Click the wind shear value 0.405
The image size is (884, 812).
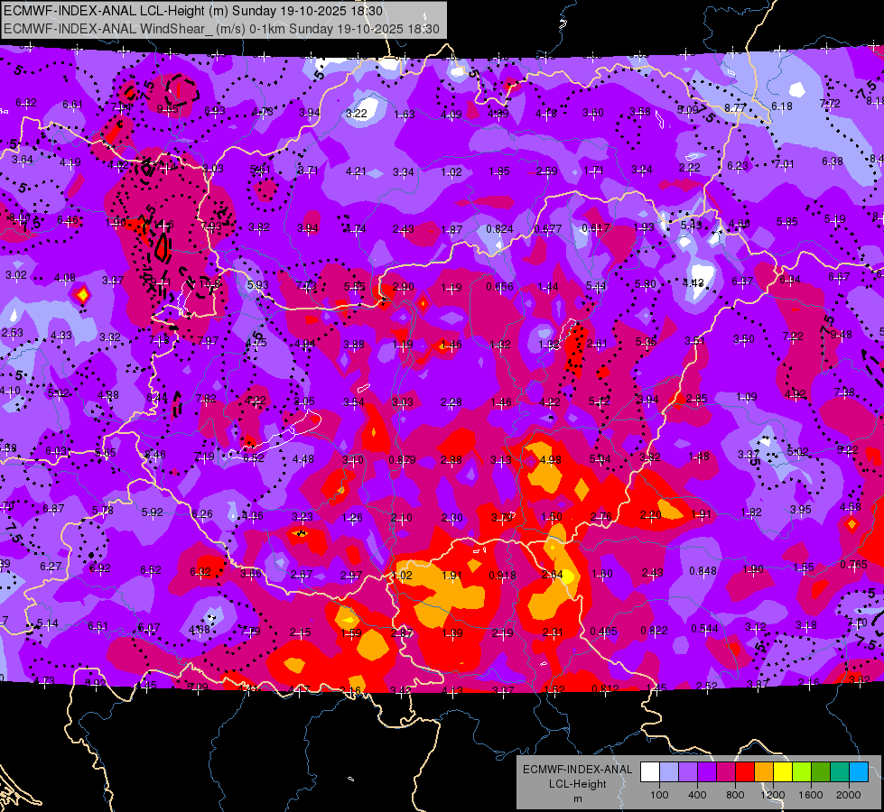coord(603,632)
